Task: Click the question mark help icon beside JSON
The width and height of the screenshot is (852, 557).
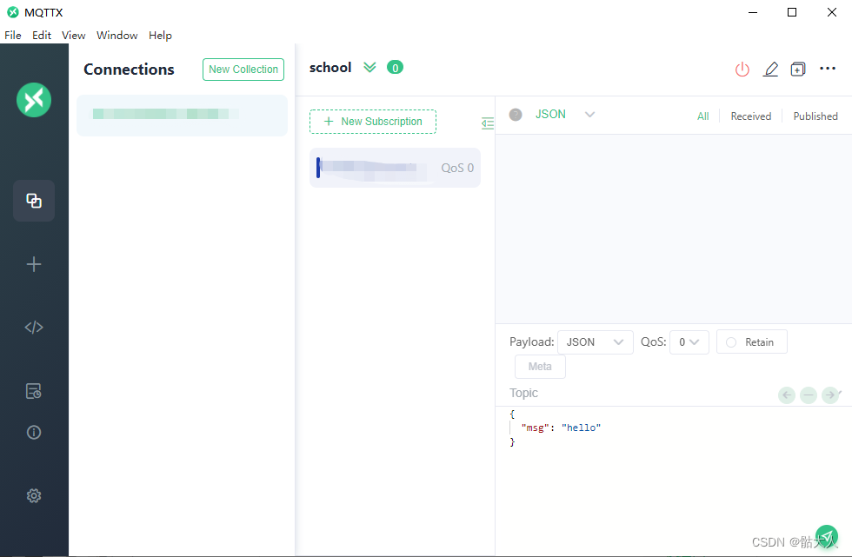Action: (516, 115)
